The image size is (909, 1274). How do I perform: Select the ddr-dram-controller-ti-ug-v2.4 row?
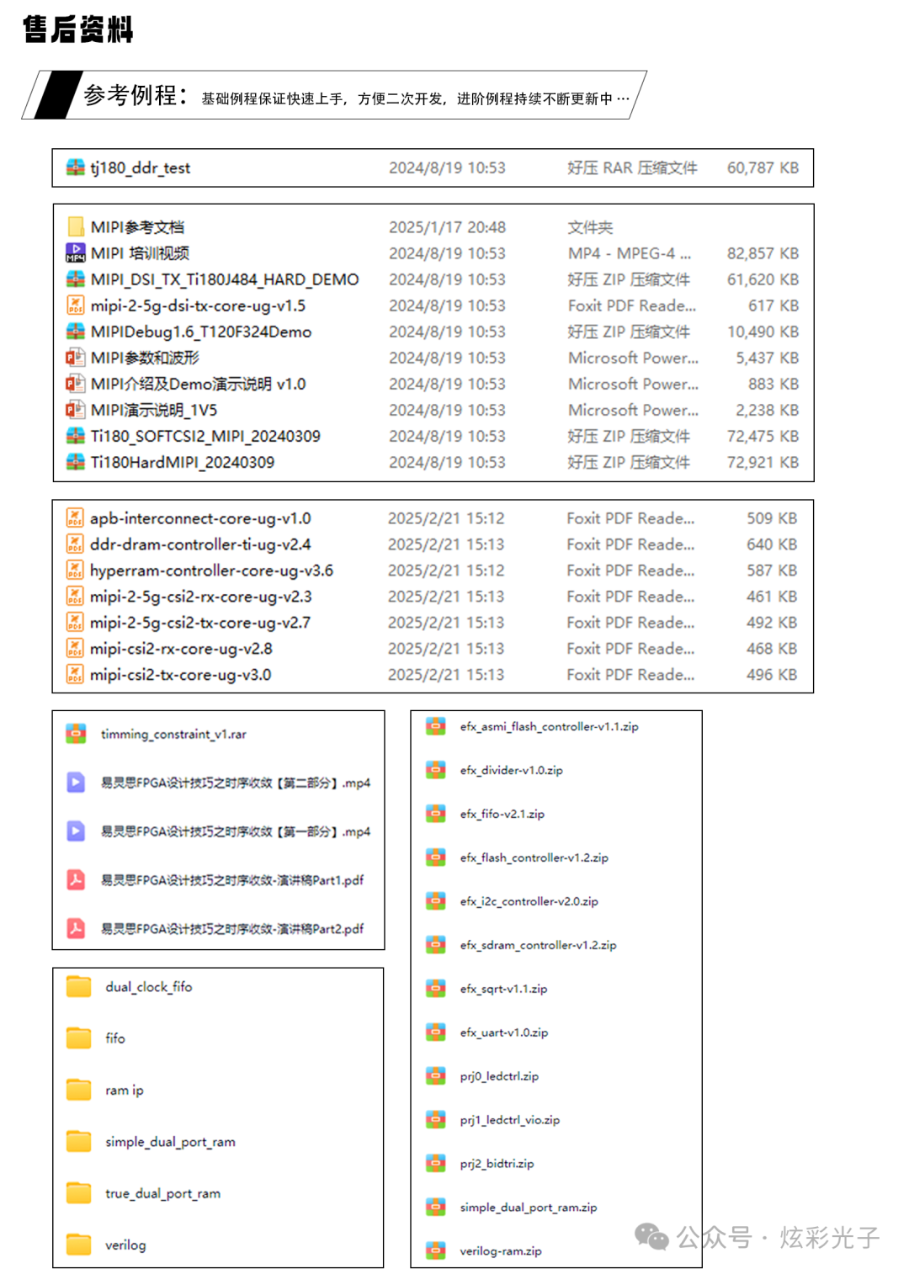tap(433, 544)
